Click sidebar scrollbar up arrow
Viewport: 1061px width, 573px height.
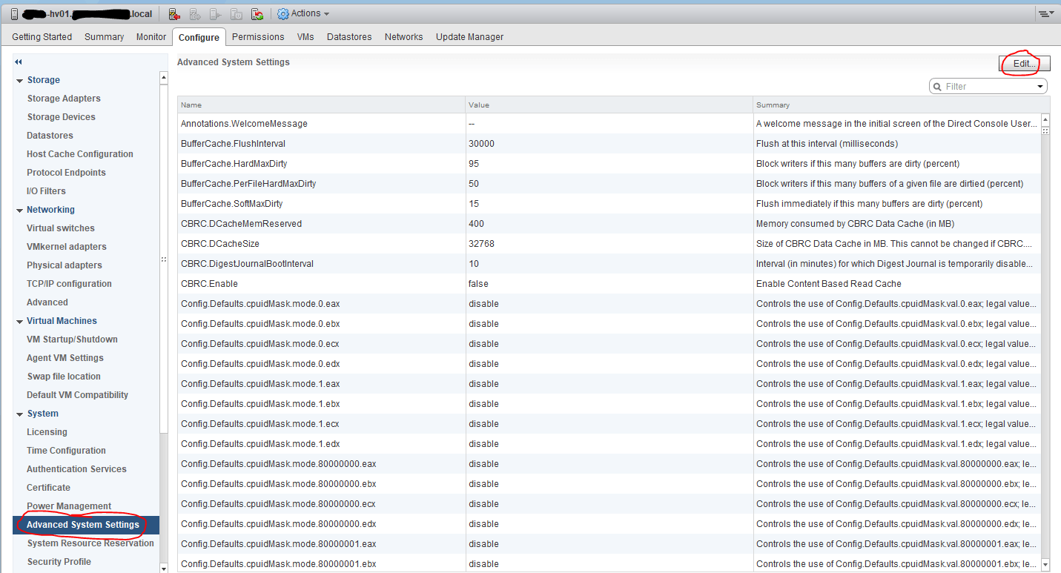(x=164, y=78)
